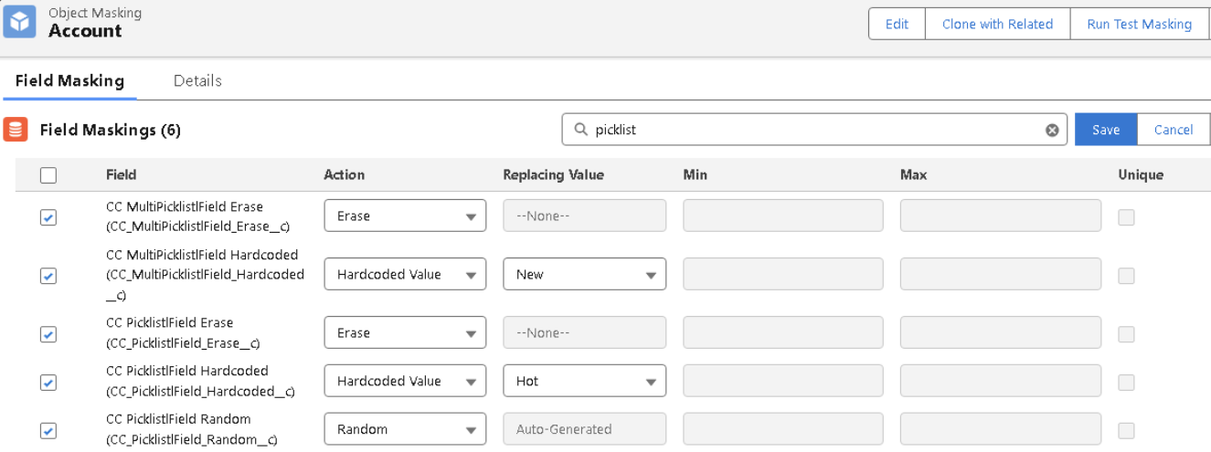Toggle the select-all header checkbox
The height and width of the screenshot is (452, 1211).
pyautogui.click(x=48, y=175)
